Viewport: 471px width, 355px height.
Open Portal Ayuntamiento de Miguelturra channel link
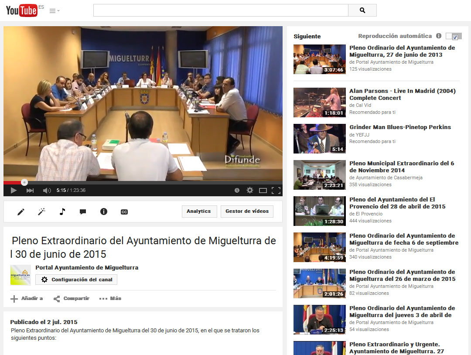click(x=87, y=268)
